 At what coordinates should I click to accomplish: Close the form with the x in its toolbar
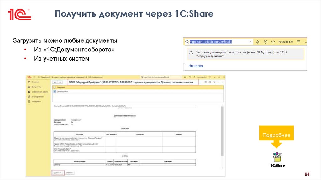click(x=222, y=82)
